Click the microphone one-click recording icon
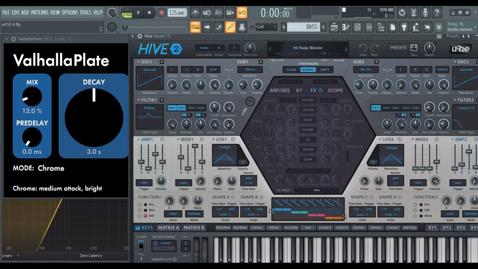478x269 pixels. point(425,12)
